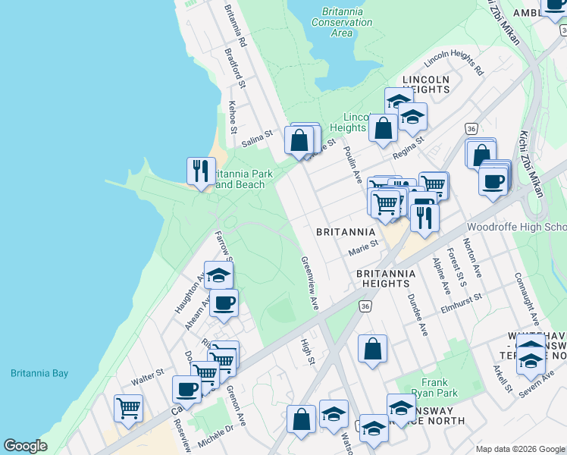This screenshot has height=455, width=567.
Task: Click the Norton Ave street label
Action: 472,258
